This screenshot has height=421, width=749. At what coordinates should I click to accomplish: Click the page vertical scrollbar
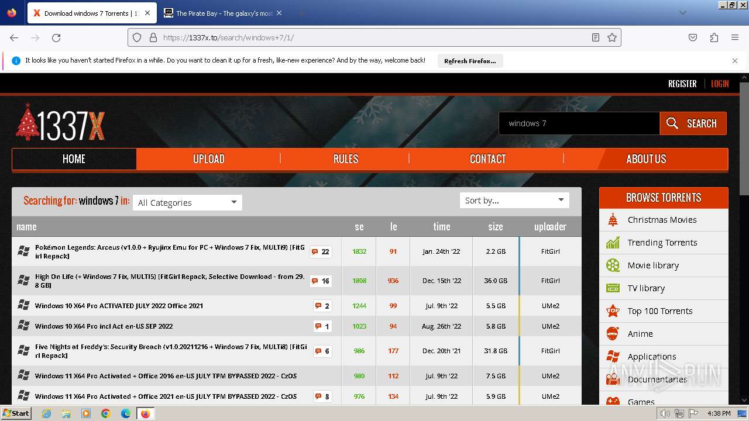click(x=744, y=137)
